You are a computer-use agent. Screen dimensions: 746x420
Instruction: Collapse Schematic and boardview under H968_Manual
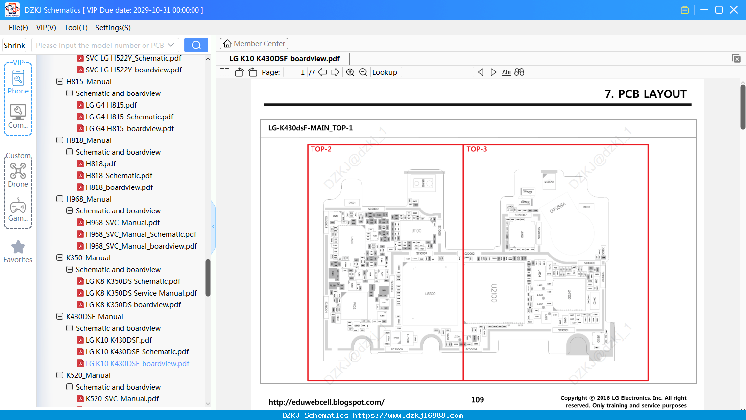[x=70, y=210]
